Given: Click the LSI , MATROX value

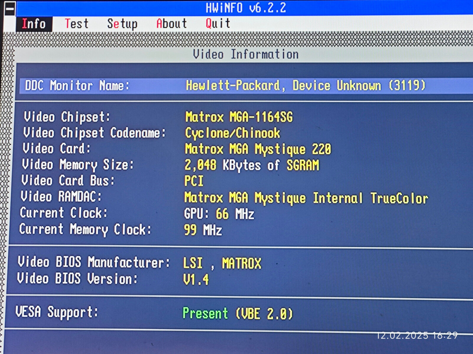Looking at the screenshot, I should [222, 263].
